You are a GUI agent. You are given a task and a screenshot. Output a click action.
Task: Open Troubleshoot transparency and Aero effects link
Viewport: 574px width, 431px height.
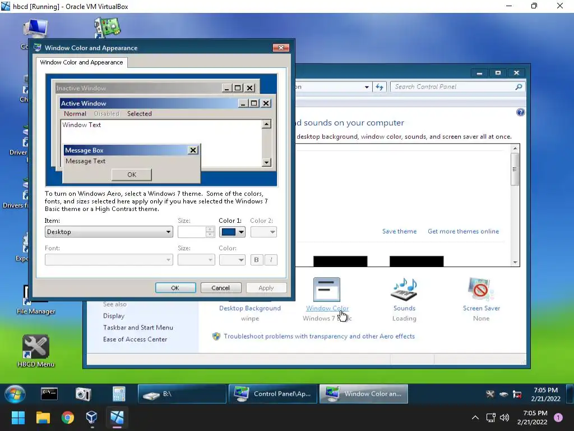(319, 336)
